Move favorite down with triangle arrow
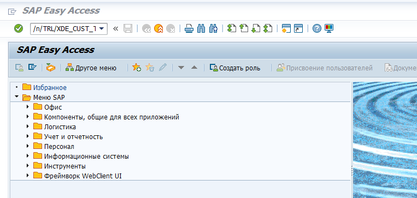Viewport: 417px width, 198px height. [x=181, y=68]
